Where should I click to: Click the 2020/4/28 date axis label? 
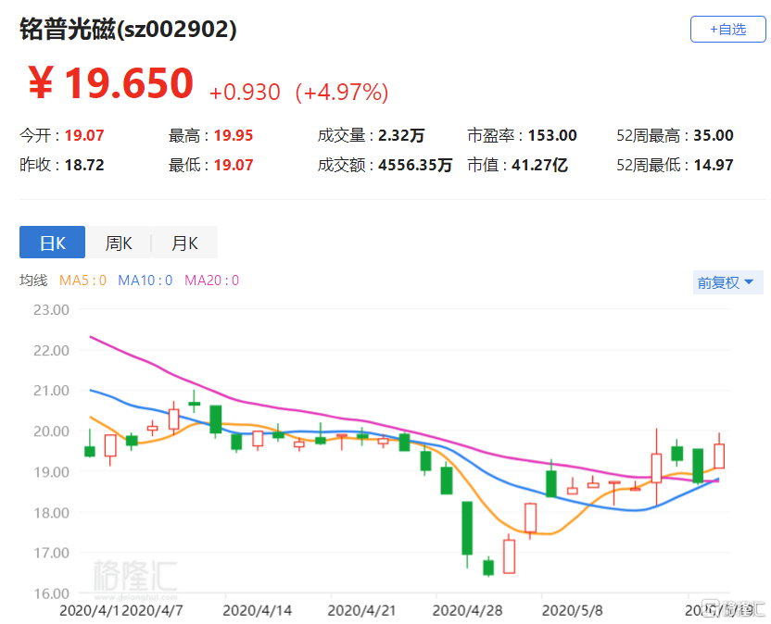pos(468,611)
